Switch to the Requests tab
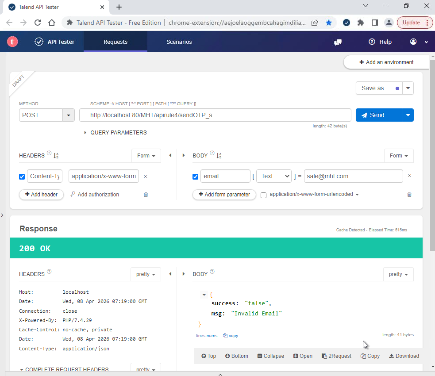Screen dimensions: 435x376 115,42
